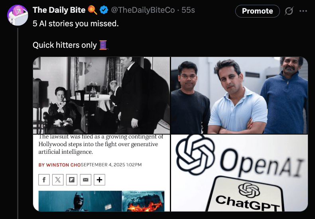Viewport: 315px width, 219px height.
Task: Open the @TheDailyBiteCo handle link
Action: [143, 10]
